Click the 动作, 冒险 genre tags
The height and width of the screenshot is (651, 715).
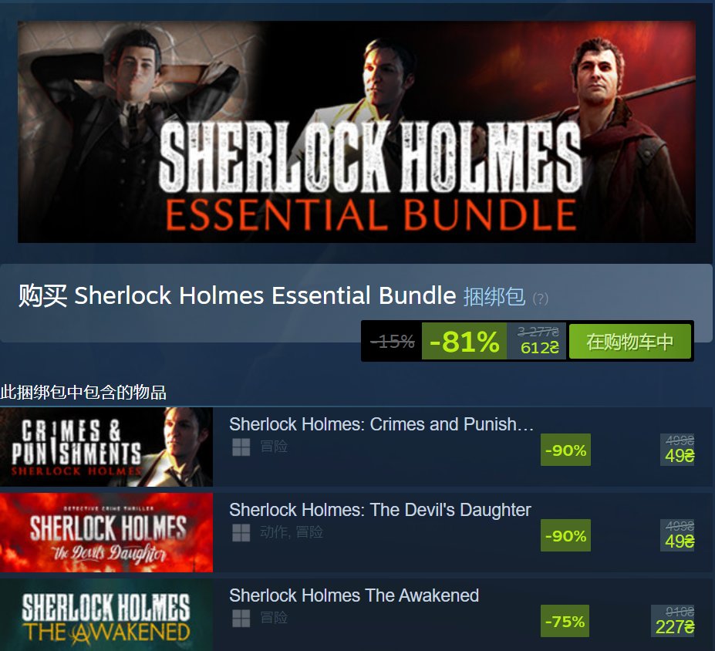(292, 532)
